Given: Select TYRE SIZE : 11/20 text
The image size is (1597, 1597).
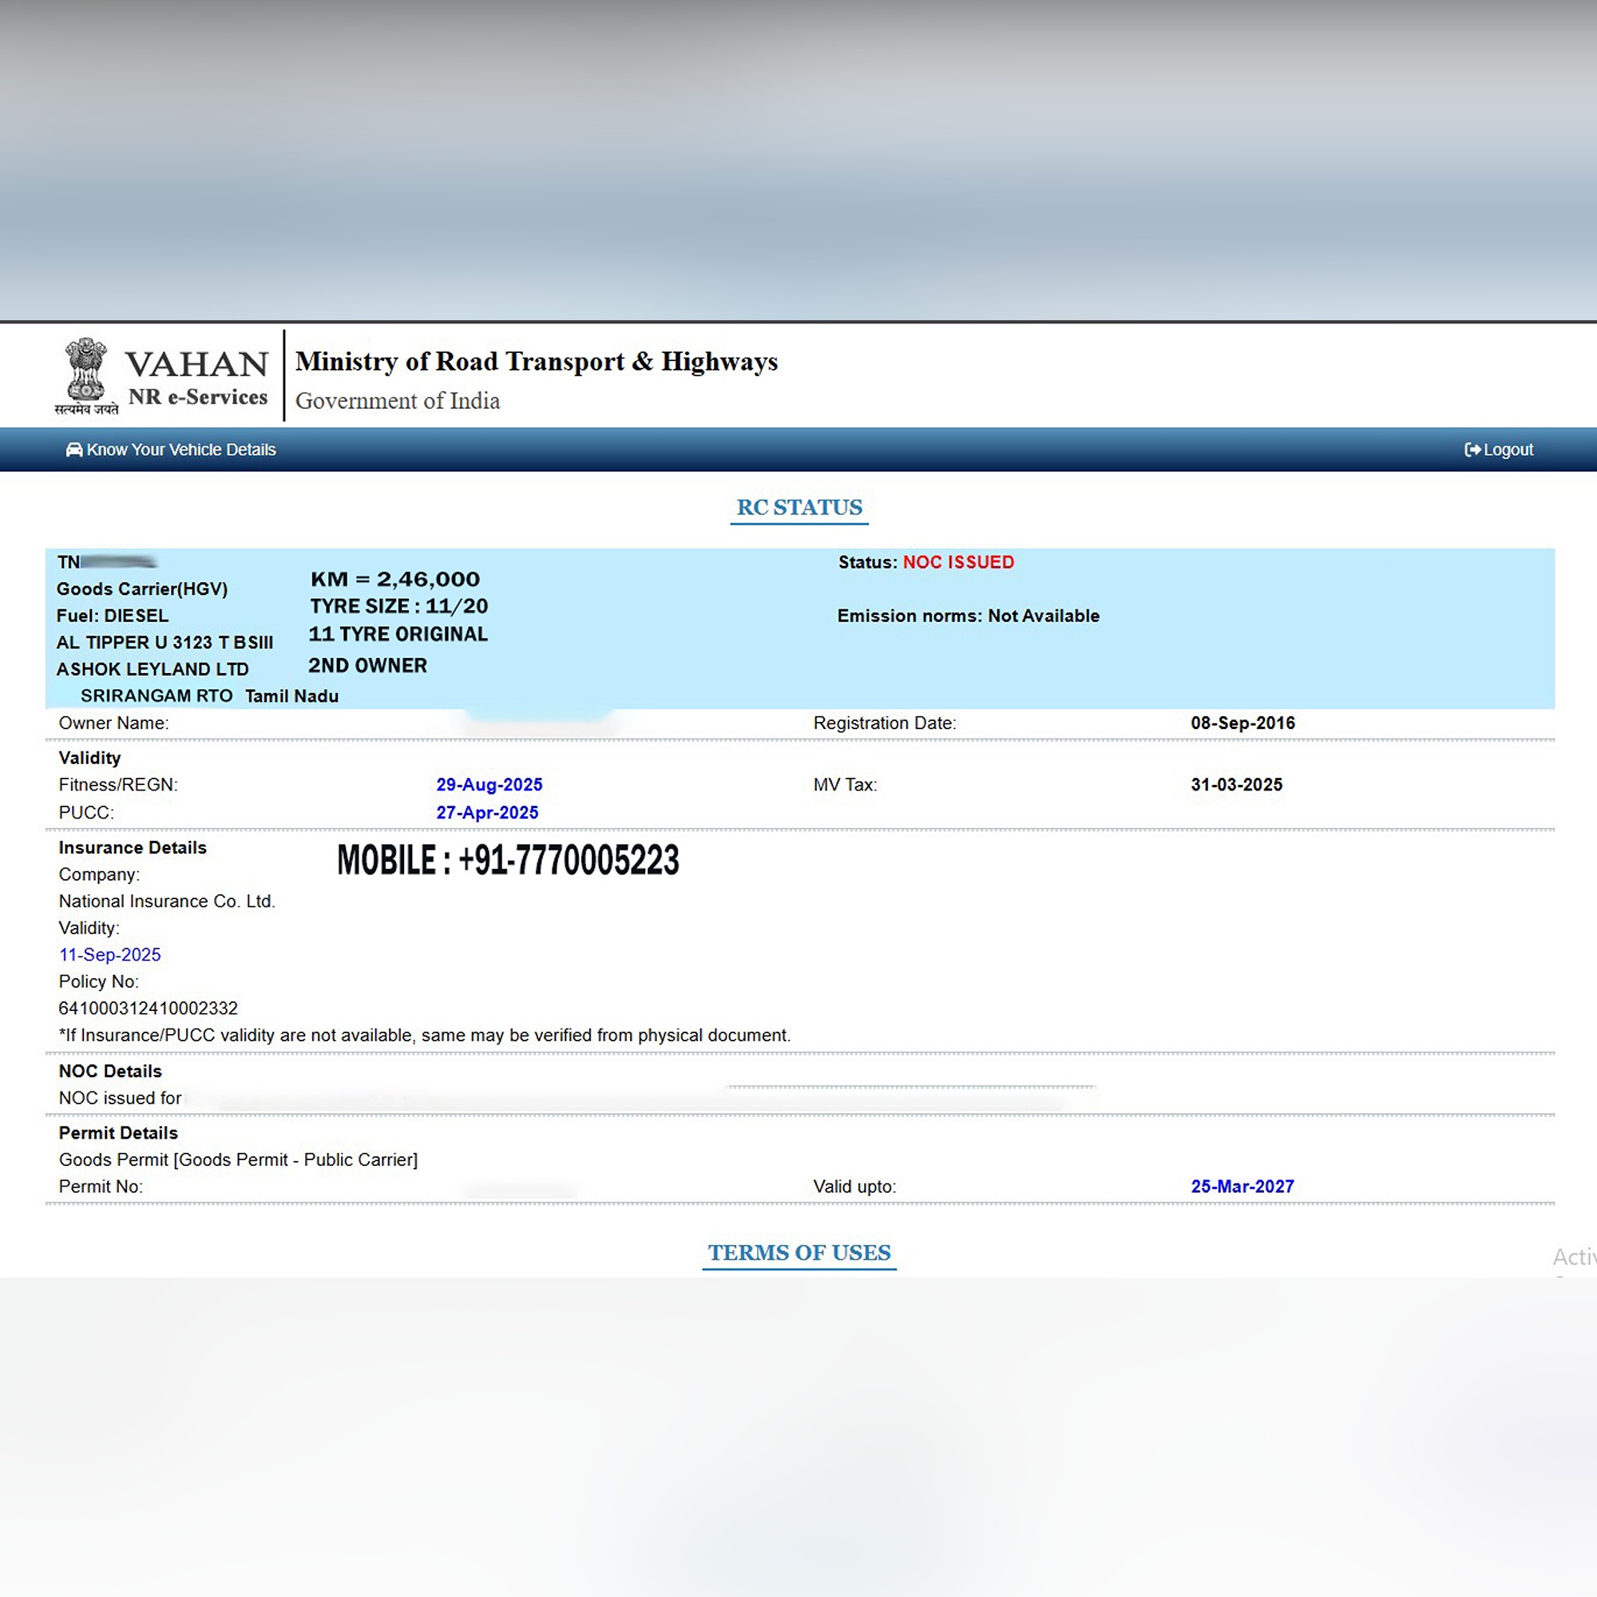Looking at the screenshot, I should click(399, 607).
